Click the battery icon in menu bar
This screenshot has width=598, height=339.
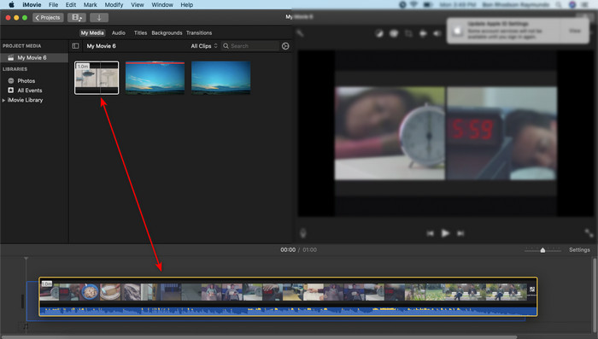(x=428, y=4)
